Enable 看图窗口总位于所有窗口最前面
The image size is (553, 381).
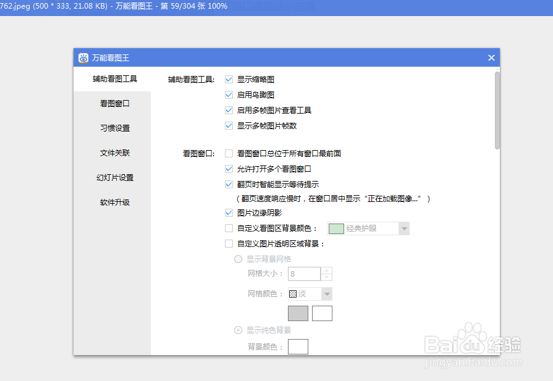[x=229, y=153]
